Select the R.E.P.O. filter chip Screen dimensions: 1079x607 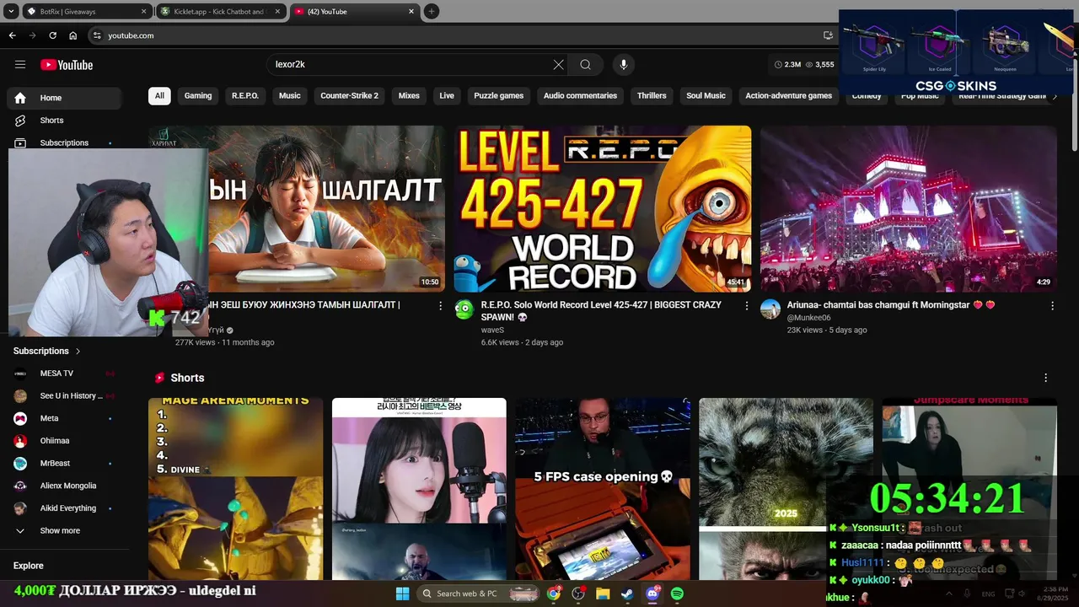[245, 95]
